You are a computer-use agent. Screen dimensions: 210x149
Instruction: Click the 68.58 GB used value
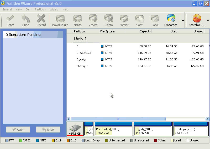pos(171,53)
